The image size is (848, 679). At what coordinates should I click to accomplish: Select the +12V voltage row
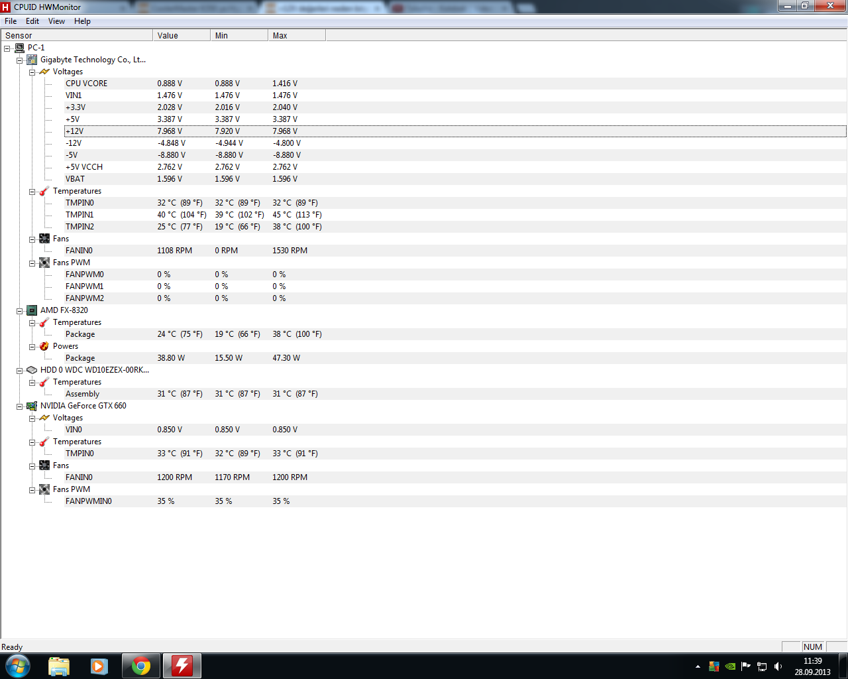tap(455, 131)
